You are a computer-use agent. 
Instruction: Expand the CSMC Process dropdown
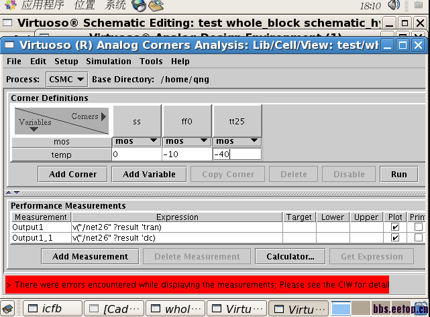click(66, 80)
